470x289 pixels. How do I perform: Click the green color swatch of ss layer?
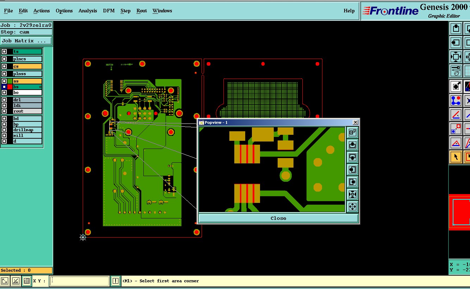pyautogui.click(x=10, y=81)
